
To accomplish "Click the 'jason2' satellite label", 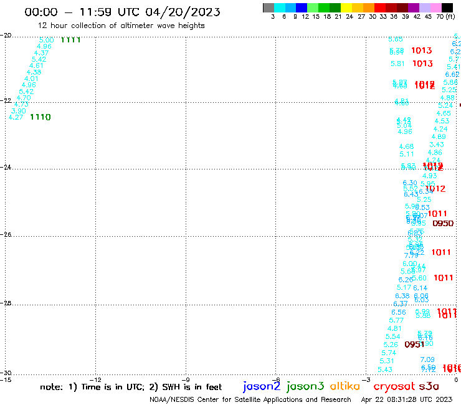I will 262,386.
